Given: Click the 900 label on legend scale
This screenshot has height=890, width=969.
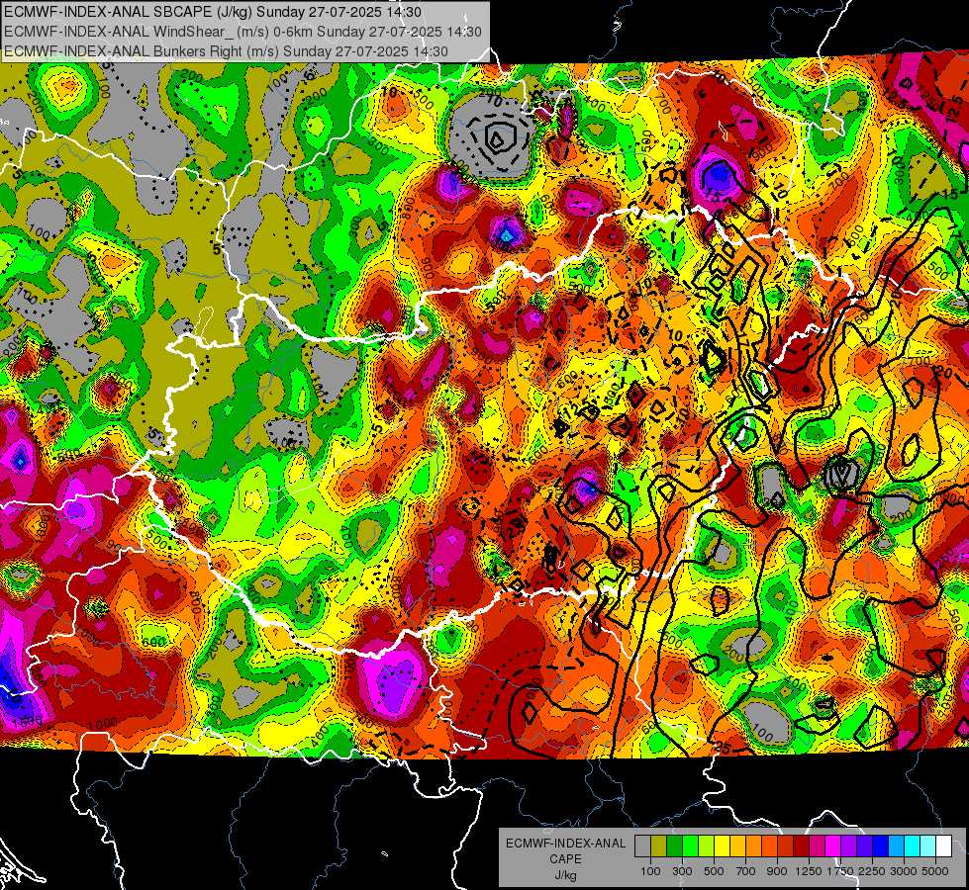Looking at the screenshot, I should pyautogui.click(x=777, y=871).
